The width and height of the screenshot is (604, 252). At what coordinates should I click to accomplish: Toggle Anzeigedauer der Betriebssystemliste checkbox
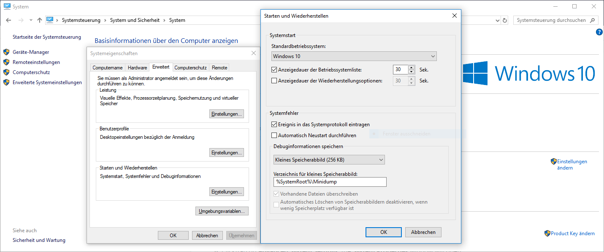coord(274,70)
